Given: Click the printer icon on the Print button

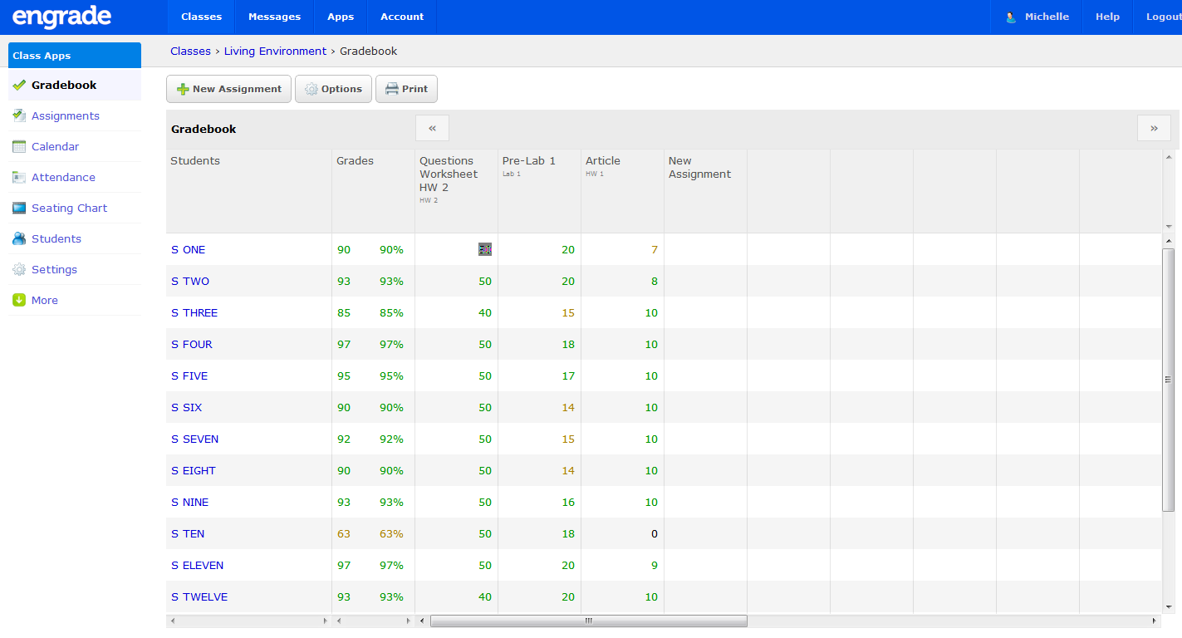Looking at the screenshot, I should [390, 89].
